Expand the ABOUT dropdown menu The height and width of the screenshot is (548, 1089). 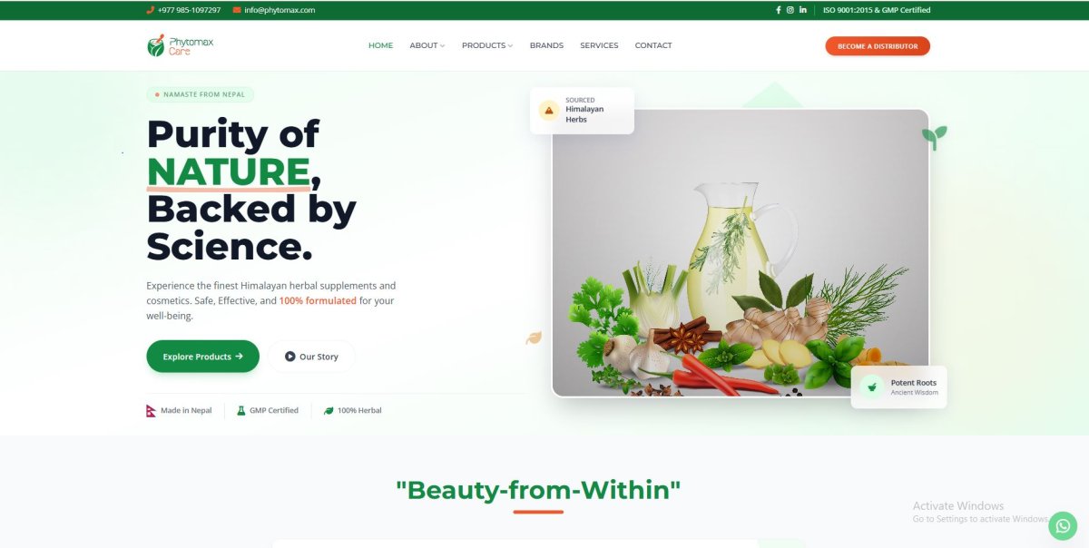click(427, 45)
